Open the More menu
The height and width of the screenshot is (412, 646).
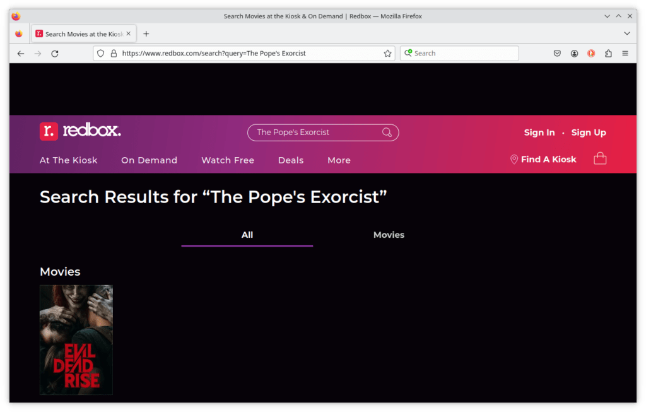click(339, 160)
